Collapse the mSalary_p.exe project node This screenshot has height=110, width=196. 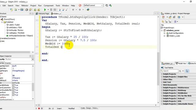click(x=162, y=31)
